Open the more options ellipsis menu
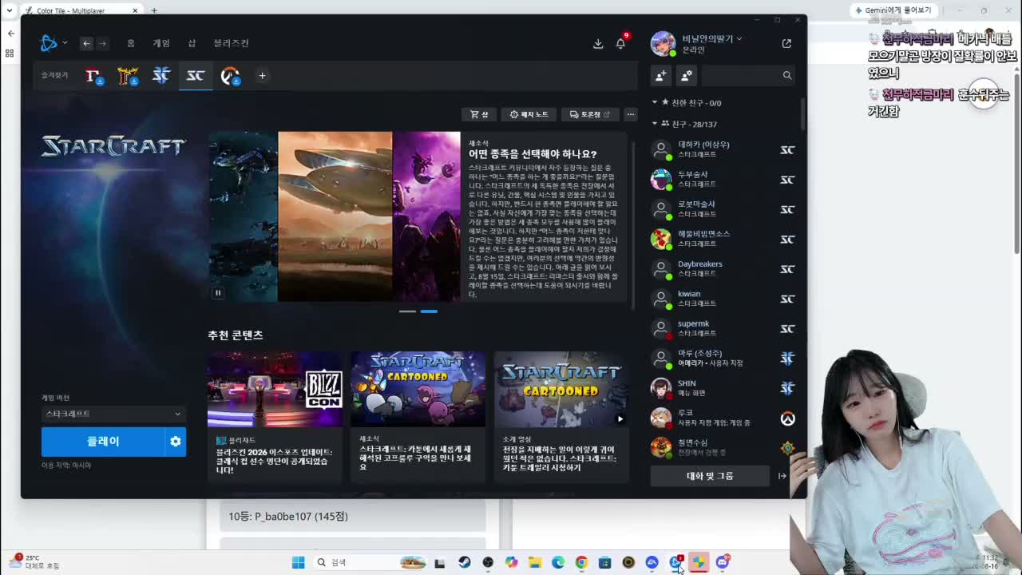The width and height of the screenshot is (1022, 575). click(630, 114)
